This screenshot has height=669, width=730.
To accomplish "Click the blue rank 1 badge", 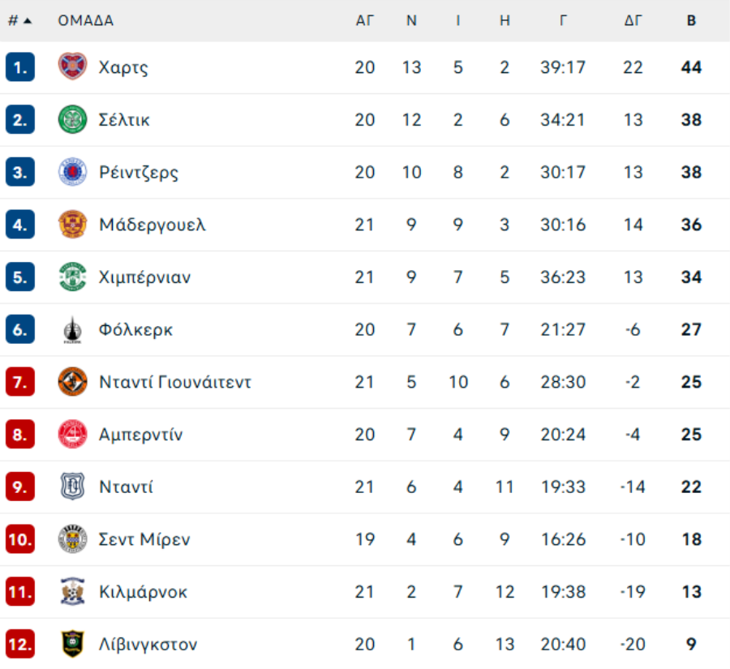I will (19, 67).
